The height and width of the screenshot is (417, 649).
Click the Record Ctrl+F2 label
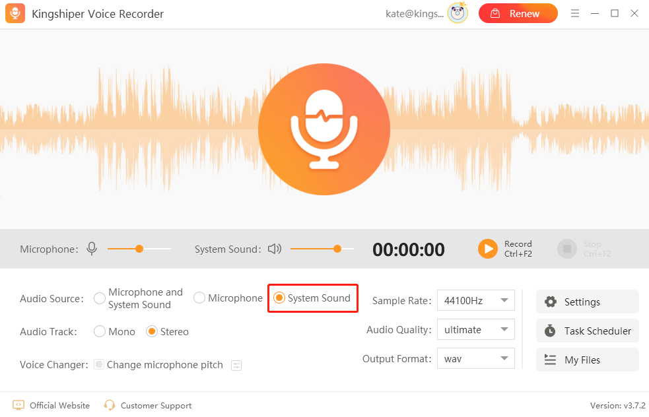point(518,249)
